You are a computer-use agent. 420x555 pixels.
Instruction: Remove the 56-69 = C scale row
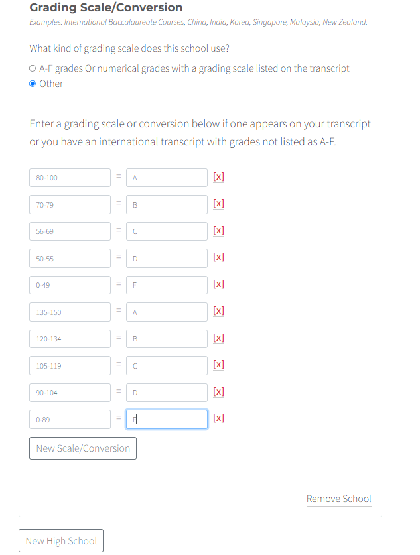[218, 231]
